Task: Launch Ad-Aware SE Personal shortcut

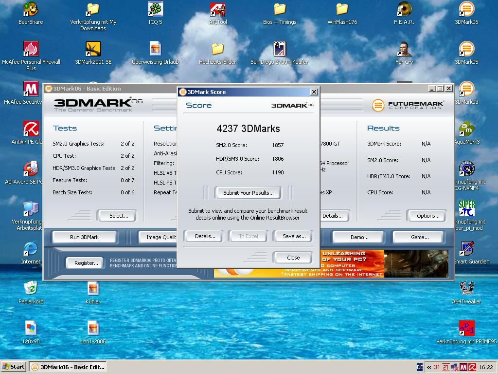Action: pos(31,168)
